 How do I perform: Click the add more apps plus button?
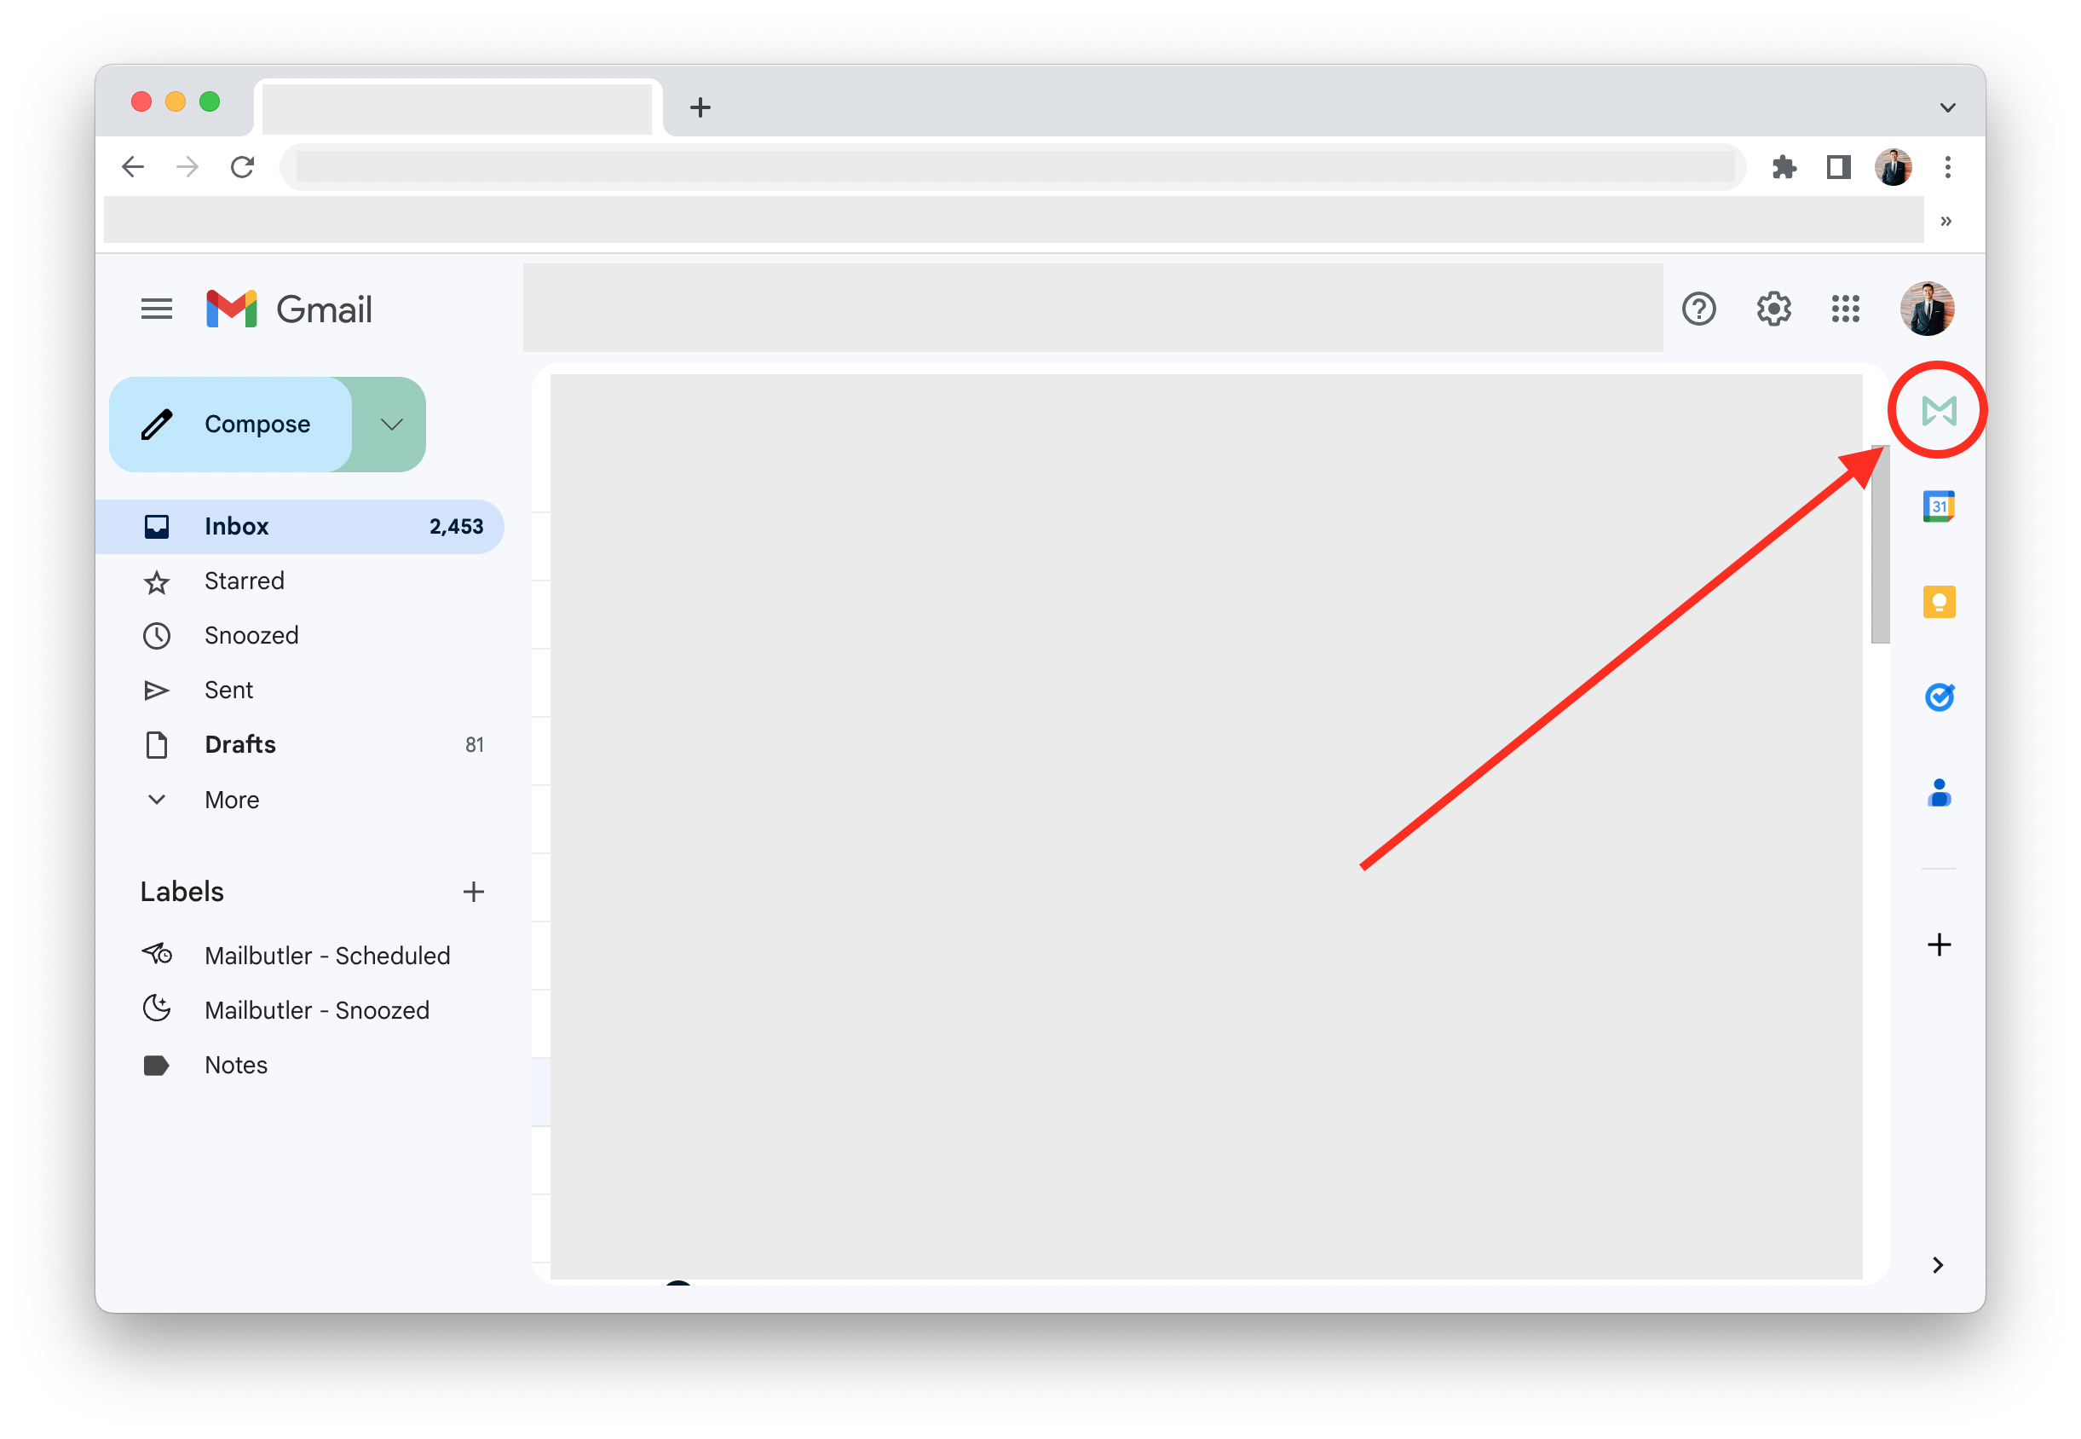click(x=1939, y=943)
